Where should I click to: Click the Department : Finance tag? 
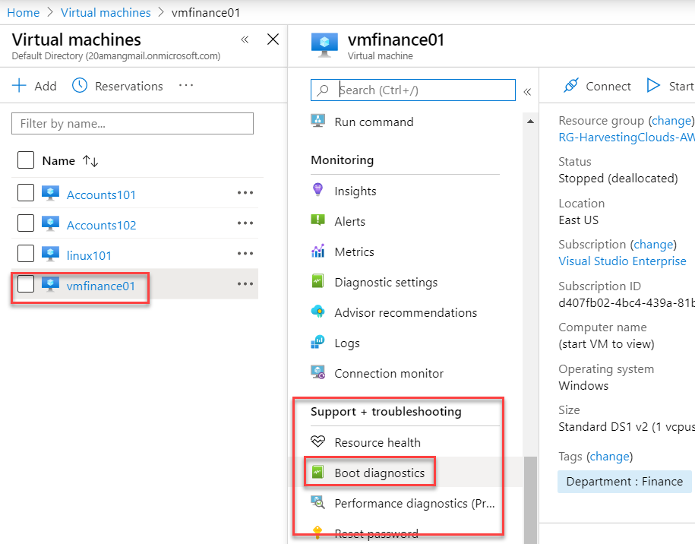[x=624, y=481]
